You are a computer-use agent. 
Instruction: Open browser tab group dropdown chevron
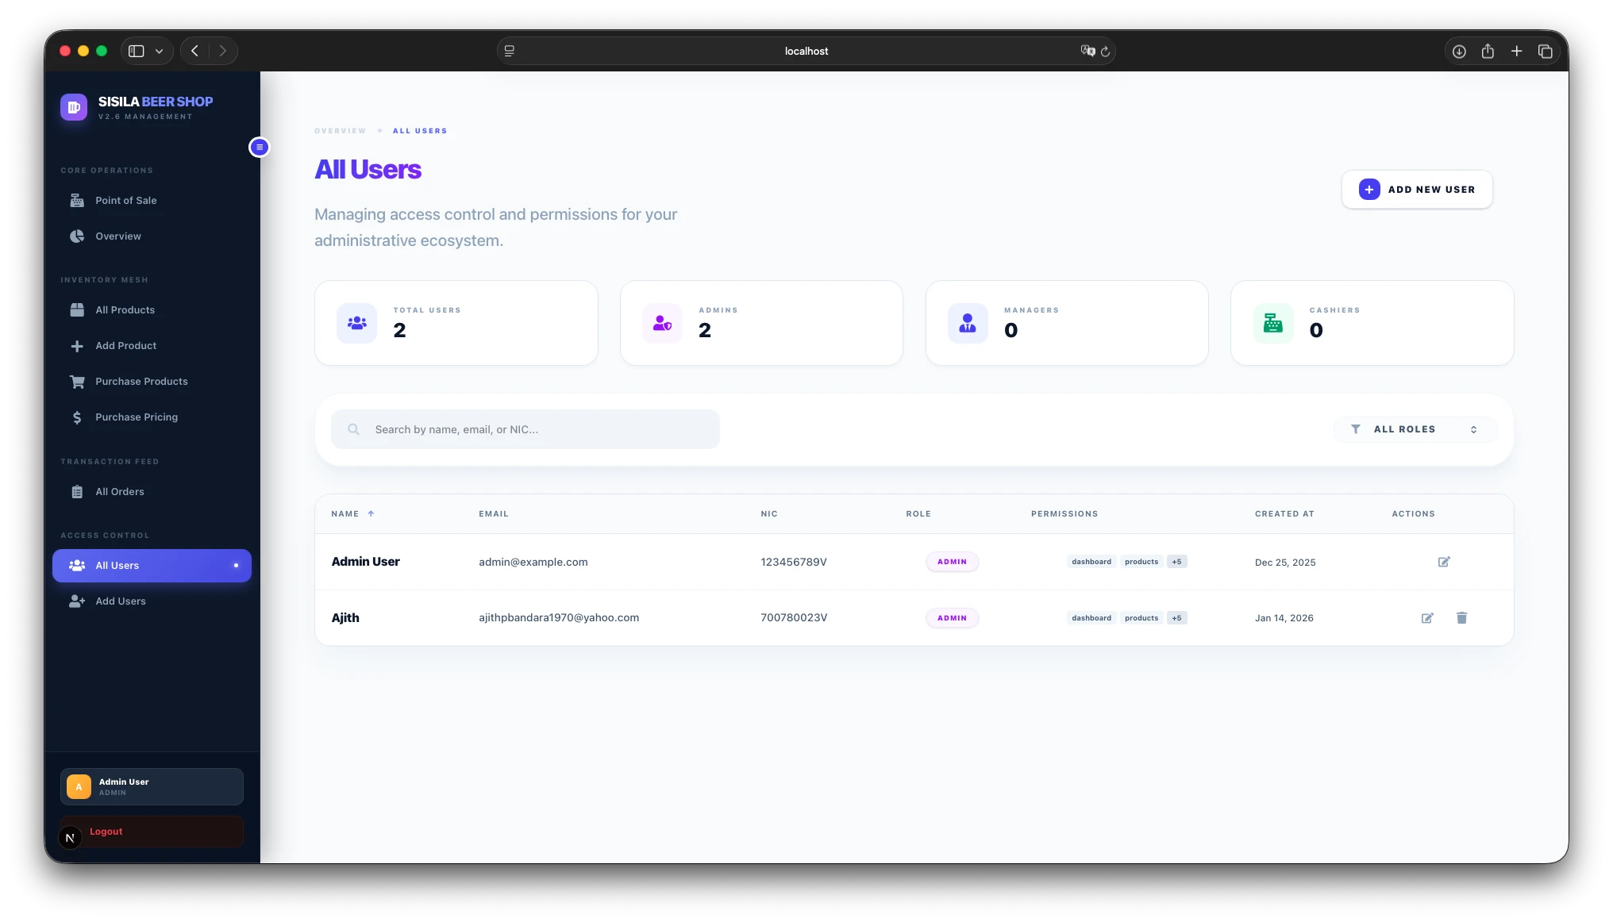(159, 51)
